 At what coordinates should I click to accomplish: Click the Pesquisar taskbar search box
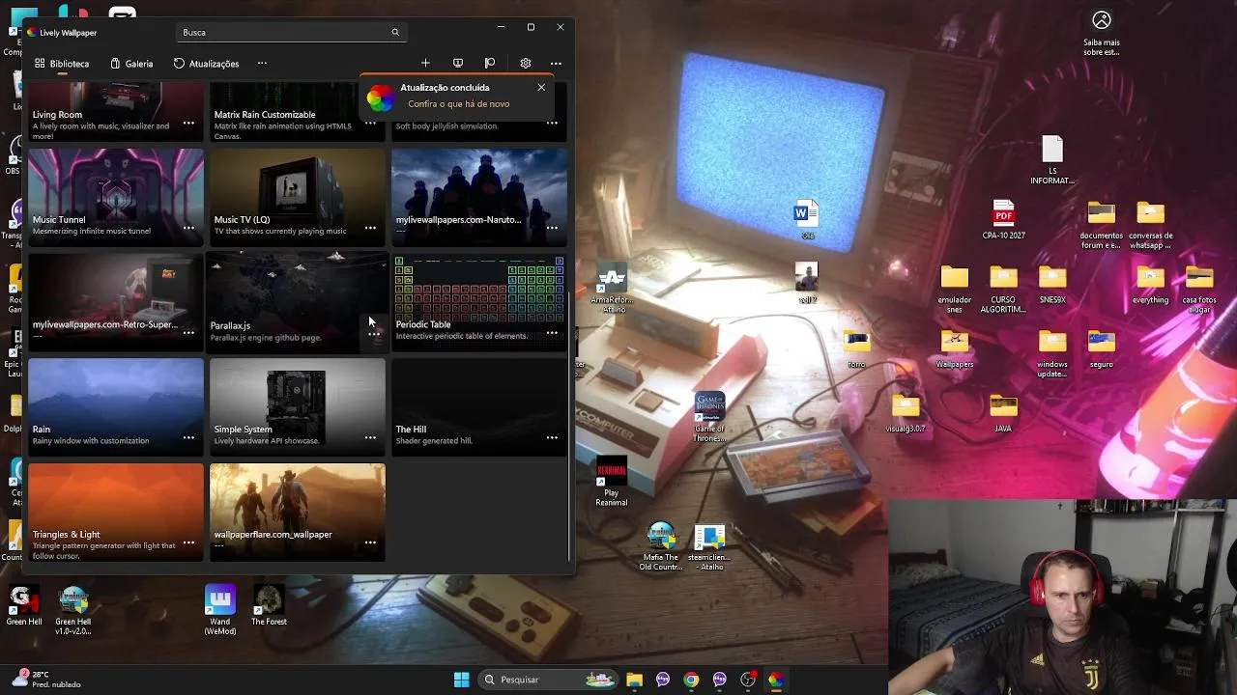[549, 680]
